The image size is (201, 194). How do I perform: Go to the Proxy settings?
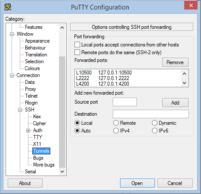(x=31, y=89)
